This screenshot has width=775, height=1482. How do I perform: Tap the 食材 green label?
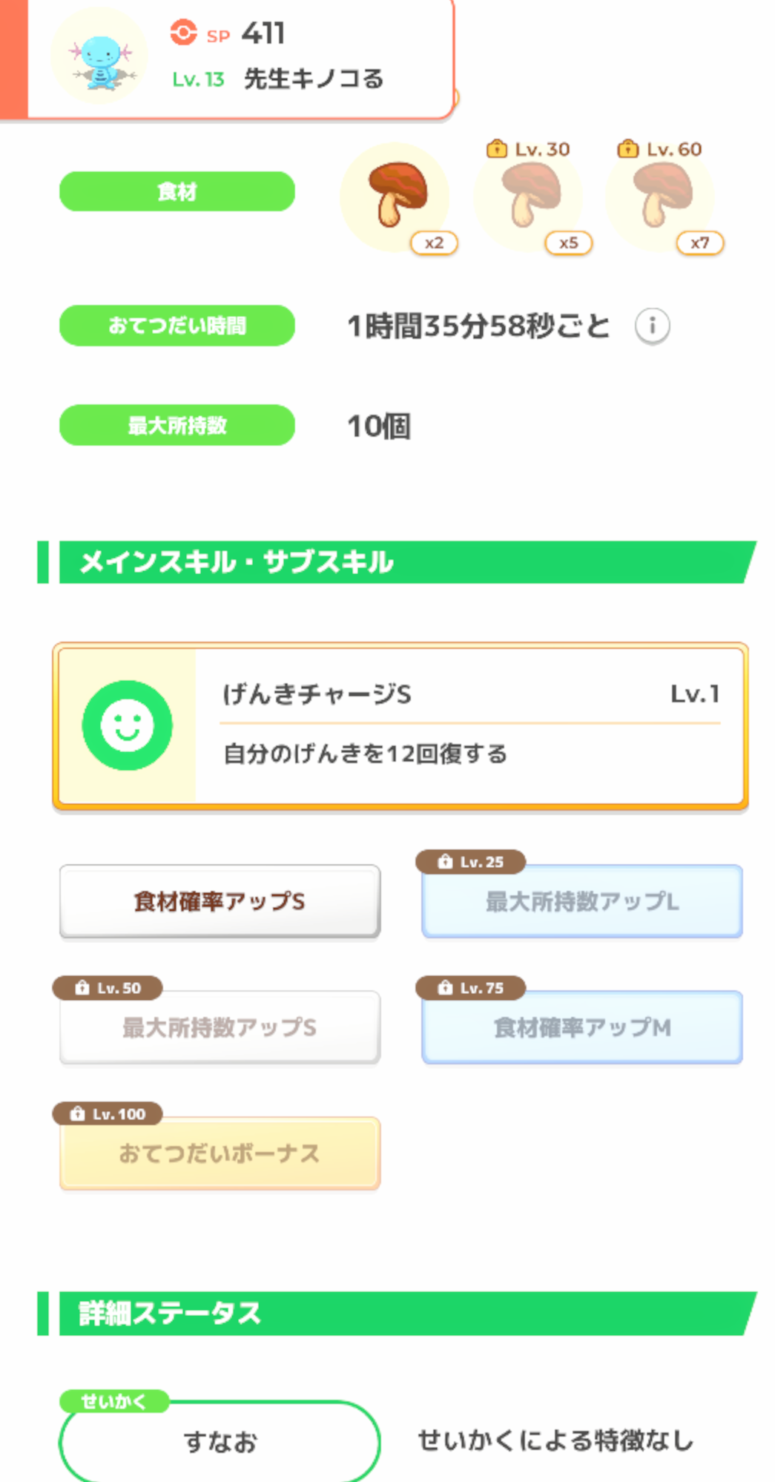pyautogui.click(x=177, y=192)
